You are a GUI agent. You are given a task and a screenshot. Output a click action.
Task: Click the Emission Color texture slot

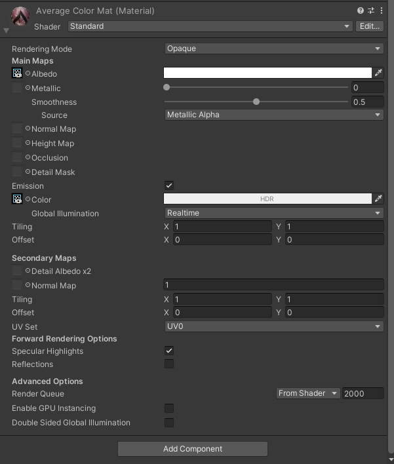click(17, 199)
